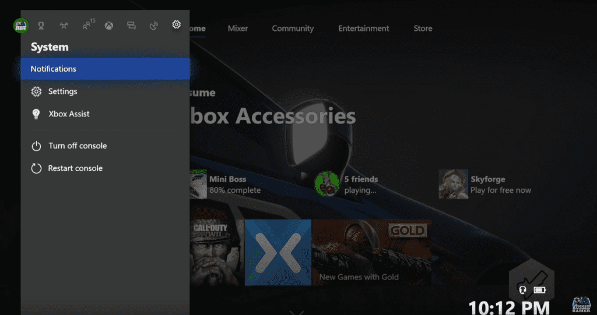This screenshot has width=597, height=315.
Task: Open the Messages tab in the guide
Action: [131, 26]
